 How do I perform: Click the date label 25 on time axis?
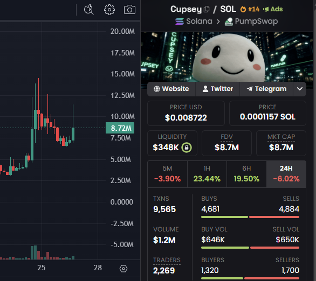pos(42,268)
